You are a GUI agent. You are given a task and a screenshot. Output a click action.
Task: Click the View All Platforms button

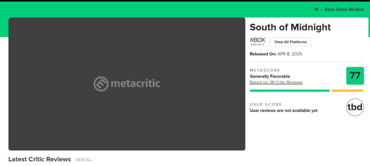tap(290, 42)
